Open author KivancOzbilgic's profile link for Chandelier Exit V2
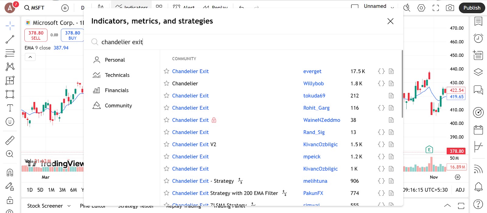487x213 pixels. (x=321, y=144)
